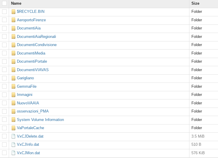Download the VxCJInfo.dat file link

pyautogui.click(x=28, y=145)
